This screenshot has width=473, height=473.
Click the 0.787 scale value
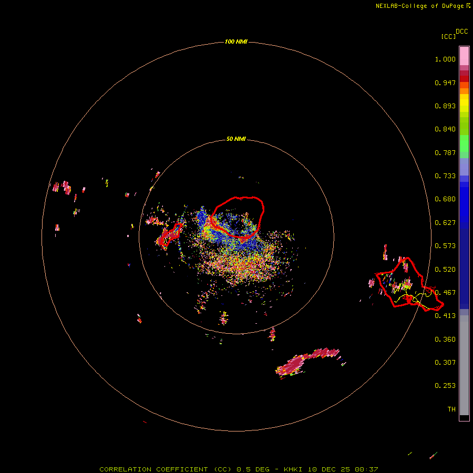coord(445,152)
